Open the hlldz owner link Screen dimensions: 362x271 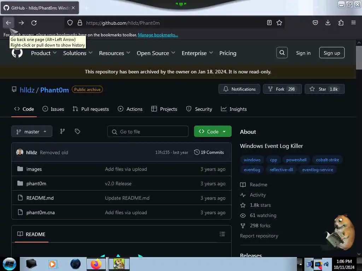pyautogui.click(x=27, y=90)
